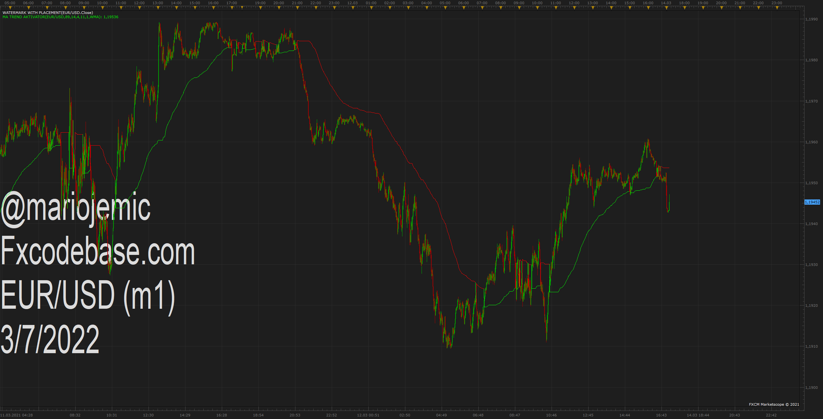This screenshot has width=823, height=419.
Task: Select the WATERMARK WITH PLACEMENT indicator label
Action: pyautogui.click(x=48, y=13)
